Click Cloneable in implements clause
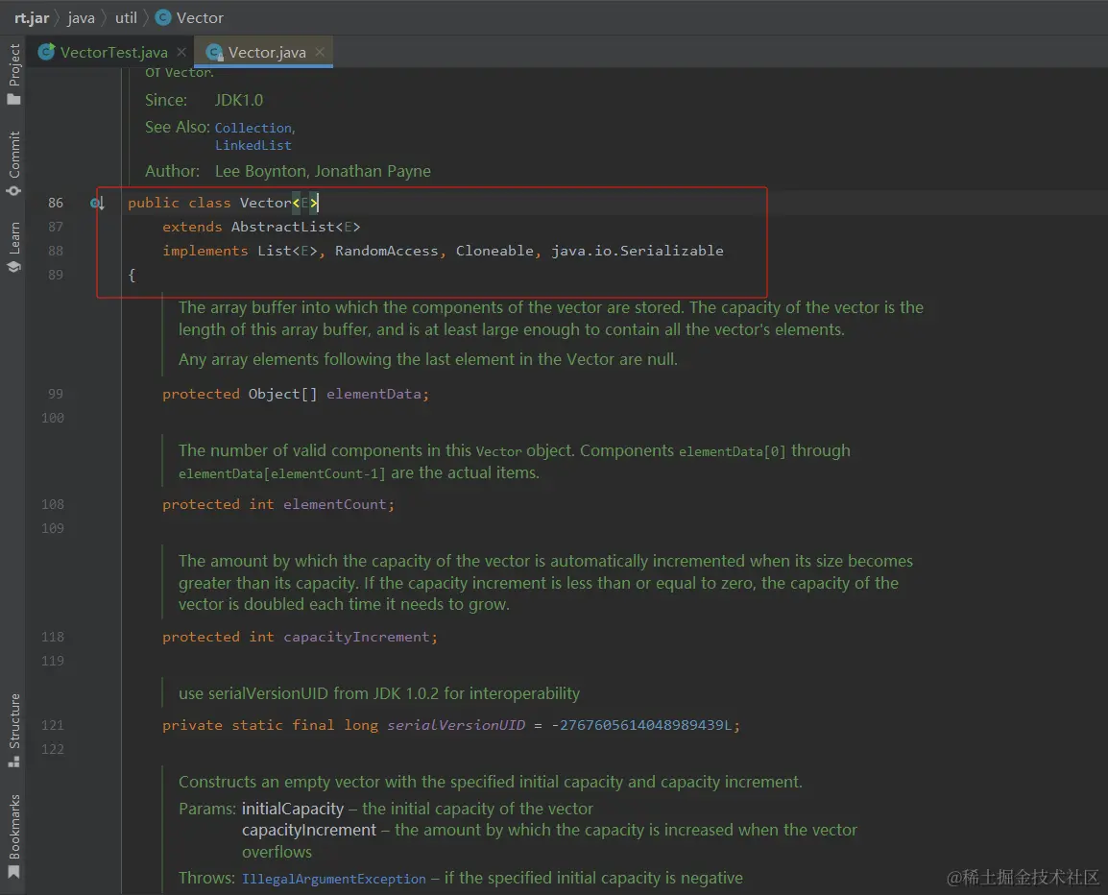The image size is (1108, 895). tap(494, 251)
